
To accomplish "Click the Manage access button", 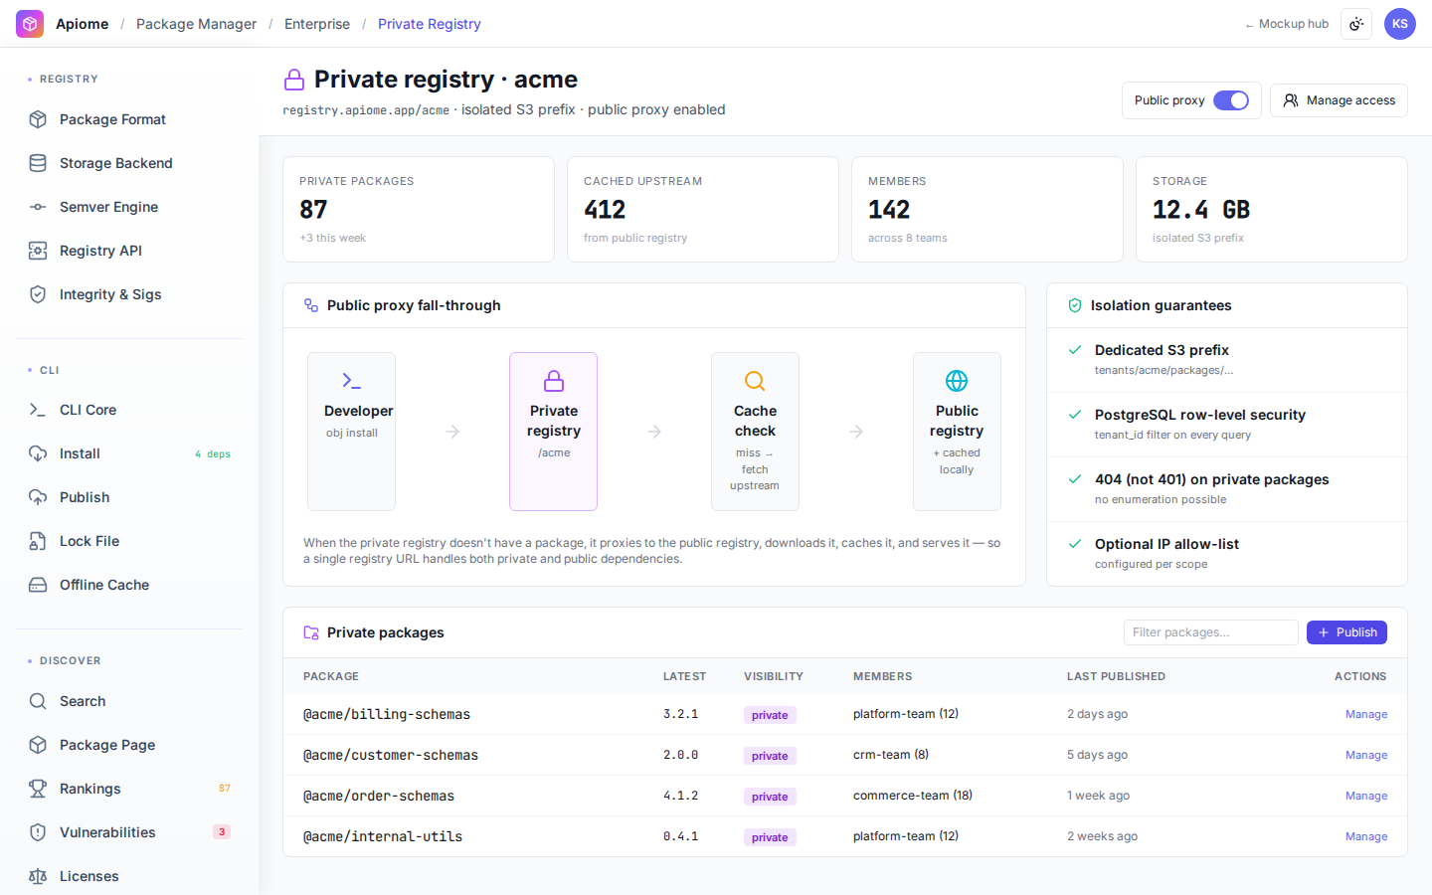I will tap(1339, 100).
